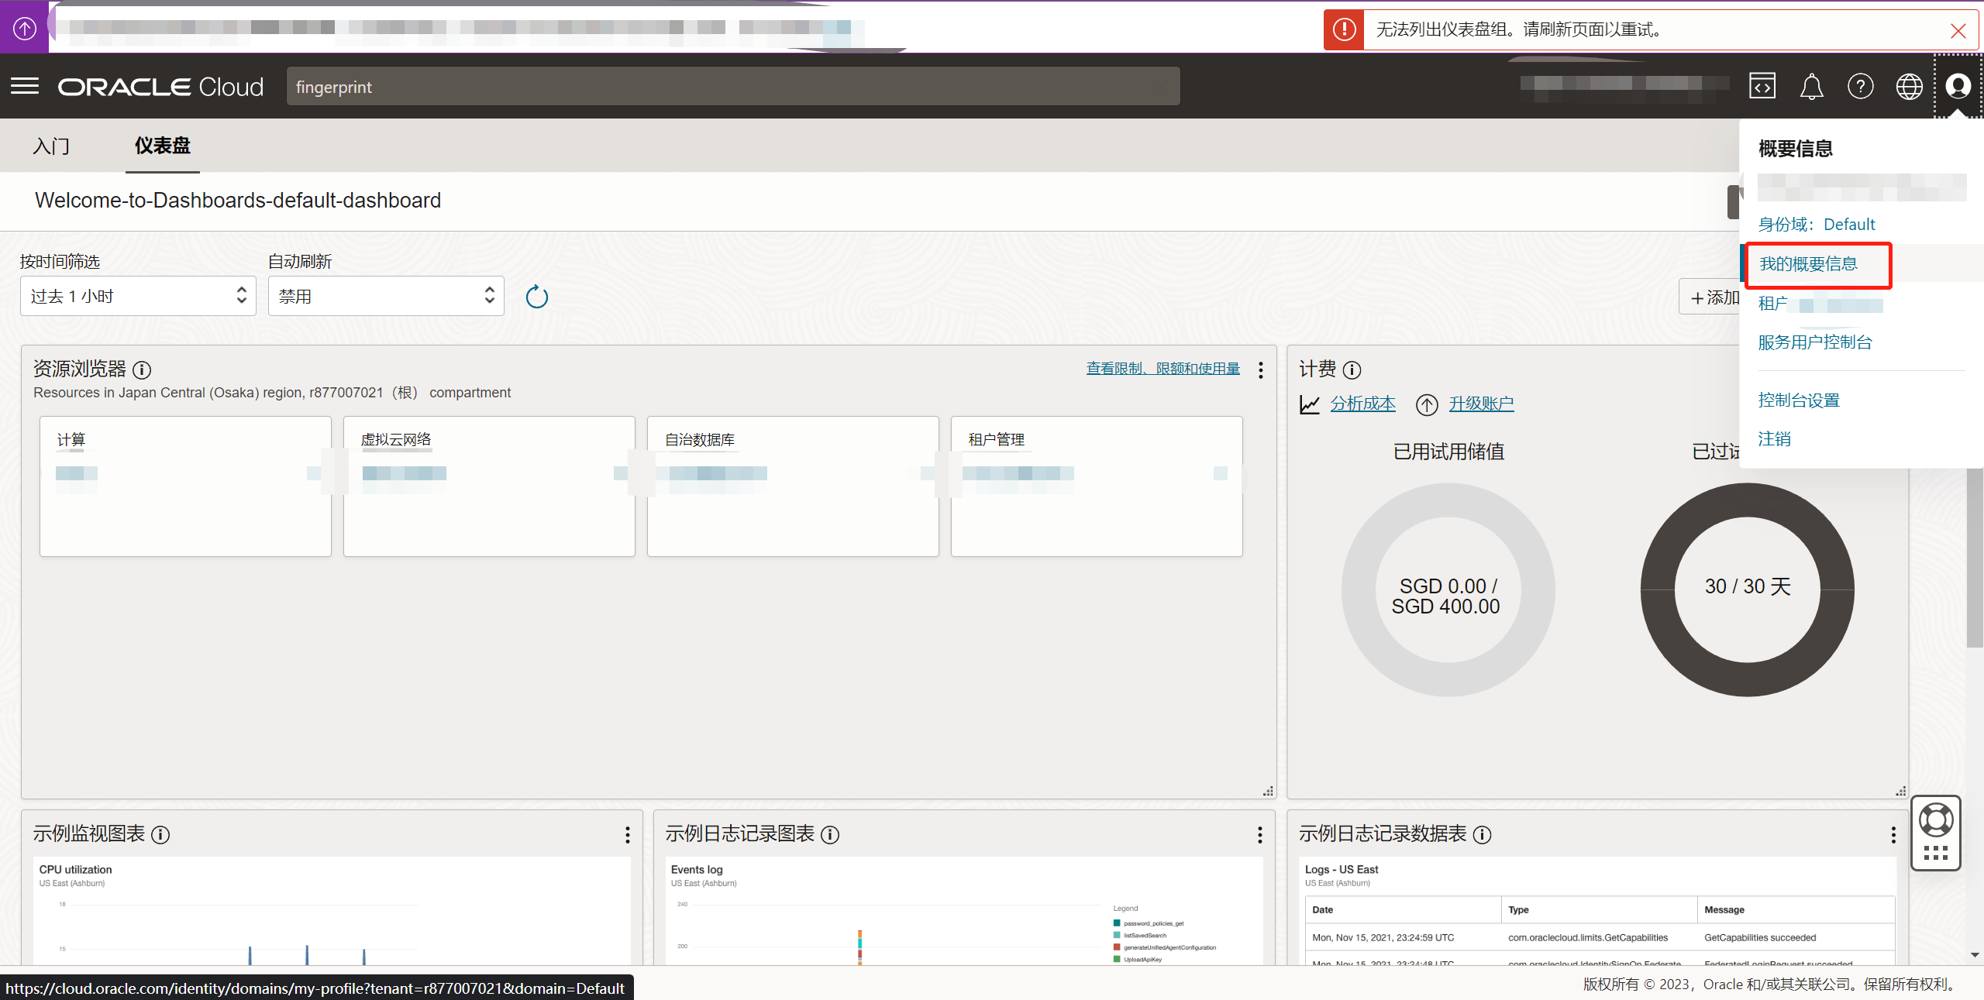Expand the 按时间筛选 time filter dropdown

(138, 296)
